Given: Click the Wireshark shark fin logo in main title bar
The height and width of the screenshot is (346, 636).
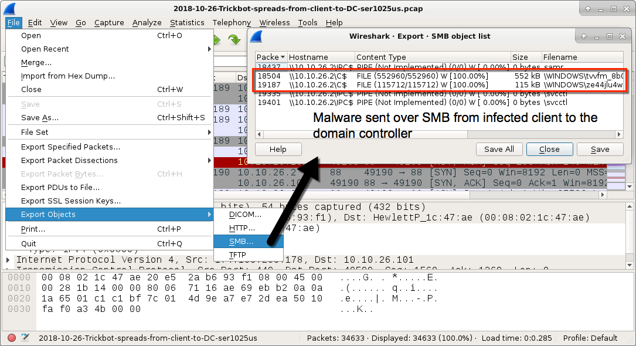Looking at the screenshot, I should coord(9,9).
